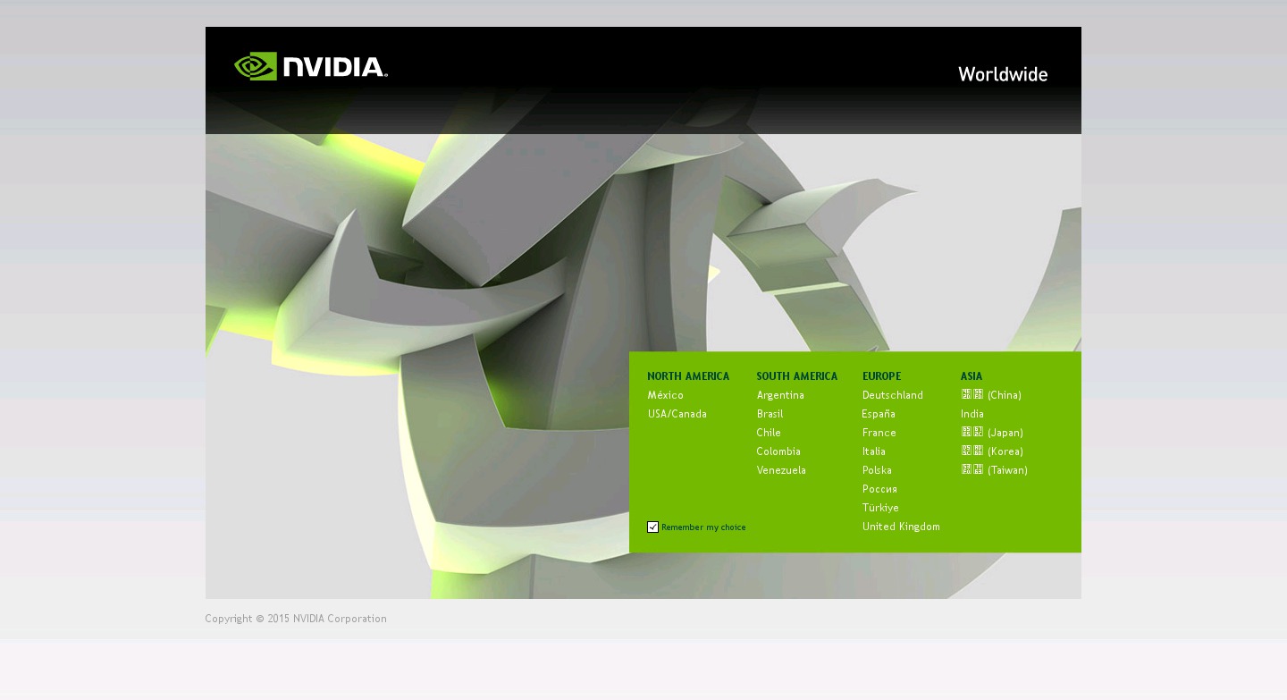Choose Chile region link

[x=768, y=433]
